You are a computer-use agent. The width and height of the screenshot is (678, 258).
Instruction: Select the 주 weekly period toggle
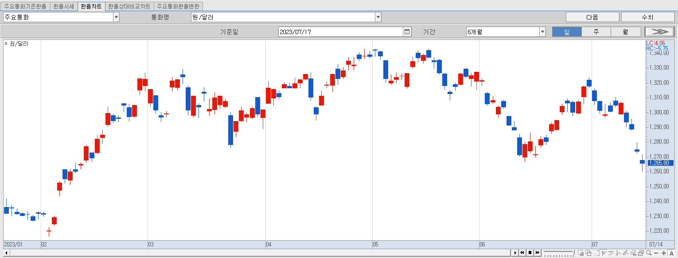[596, 31]
